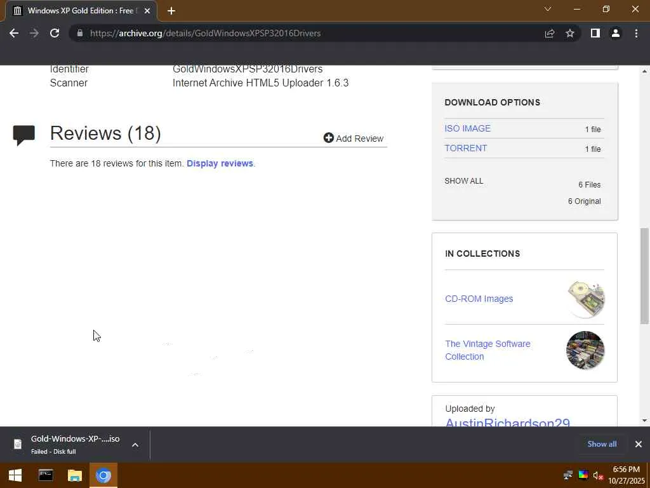The width and height of the screenshot is (650, 488).
Task: Click the padlock site info icon
Action: (x=80, y=33)
